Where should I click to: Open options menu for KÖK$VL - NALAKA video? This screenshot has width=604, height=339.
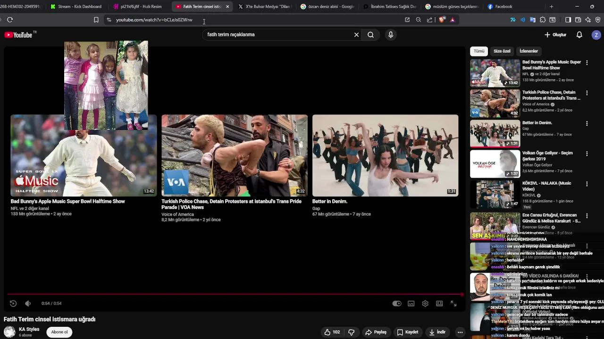[x=587, y=184]
